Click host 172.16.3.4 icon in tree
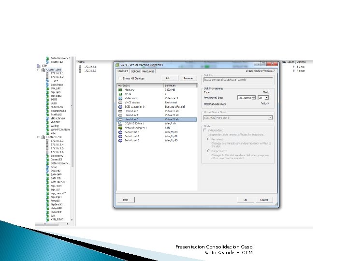348x261 pixels. (47, 145)
